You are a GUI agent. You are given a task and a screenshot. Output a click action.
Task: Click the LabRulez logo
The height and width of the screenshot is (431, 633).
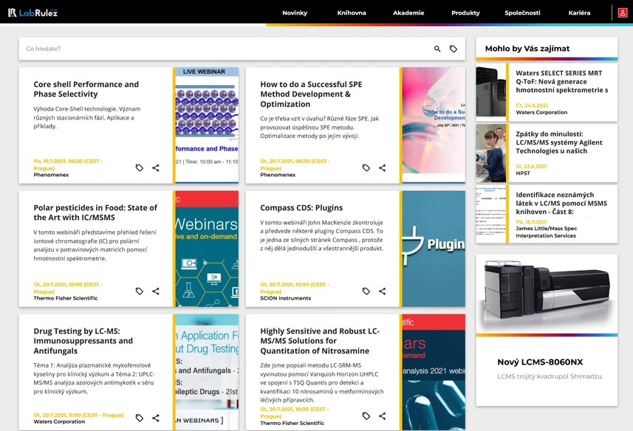(x=32, y=13)
